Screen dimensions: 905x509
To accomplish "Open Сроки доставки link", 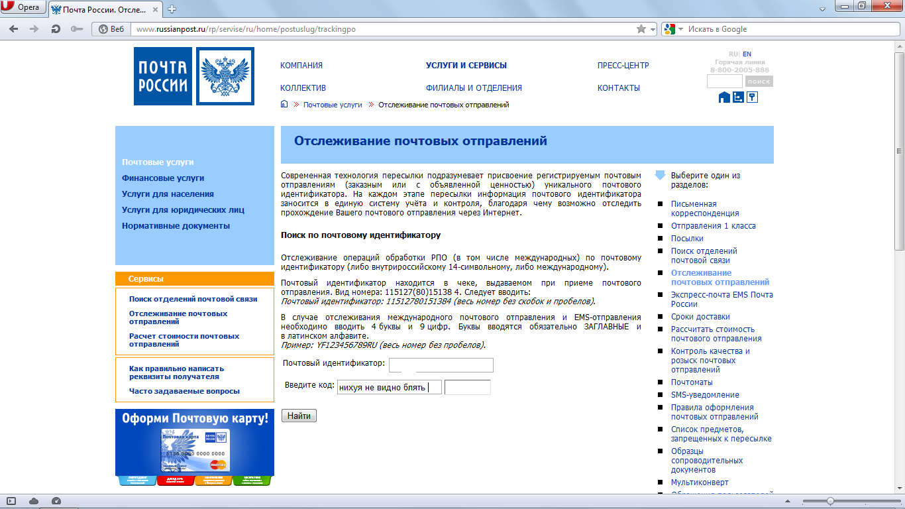I will click(700, 317).
